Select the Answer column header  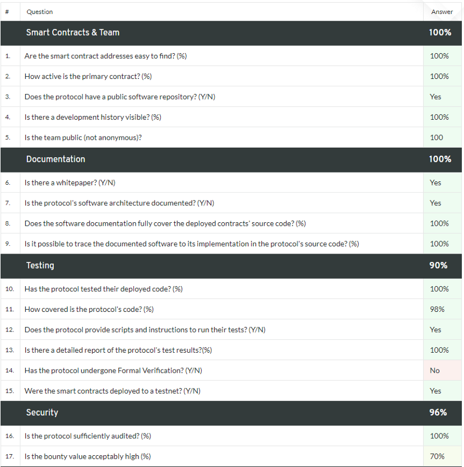point(442,12)
